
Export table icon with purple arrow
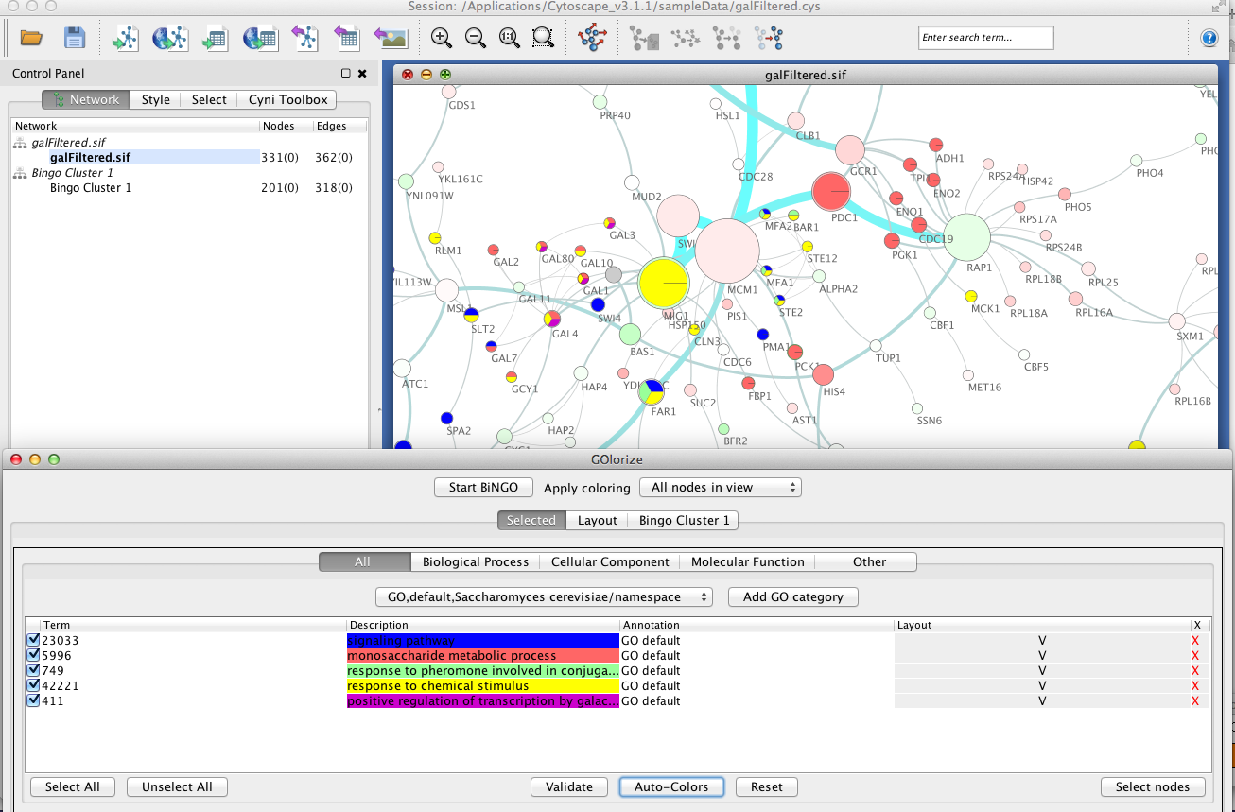(x=346, y=38)
